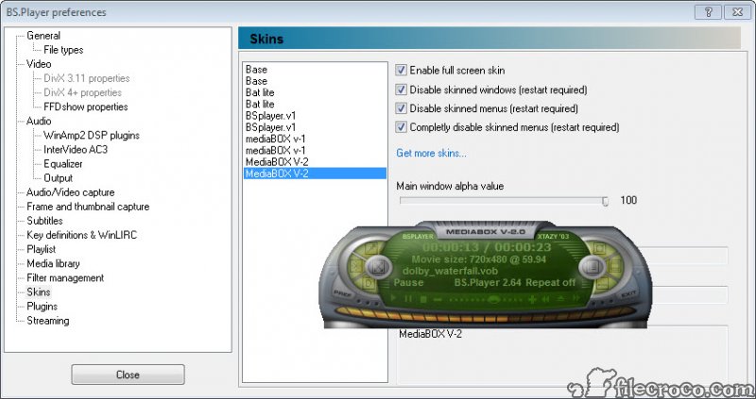
Task: Select Audio in the preferences tree
Action: point(39,121)
